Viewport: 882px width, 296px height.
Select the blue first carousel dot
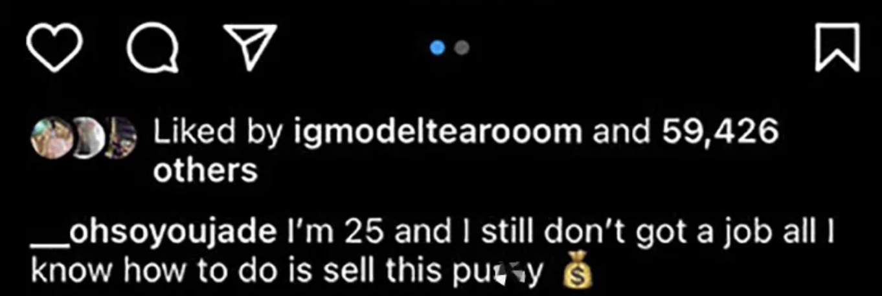438,47
